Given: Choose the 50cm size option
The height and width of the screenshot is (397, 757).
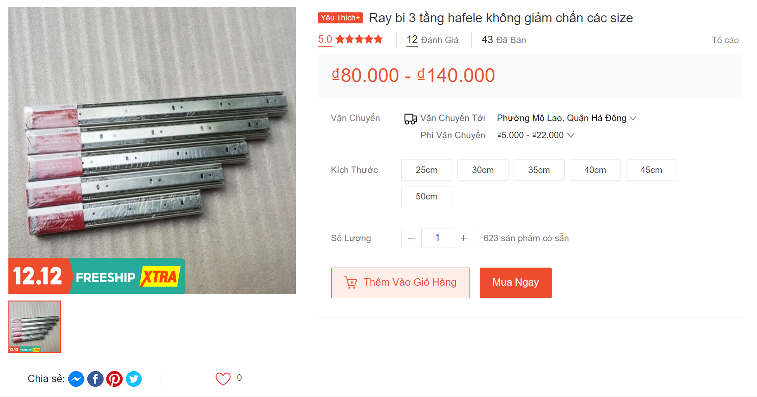Looking at the screenshot, I should click(427, 197).
